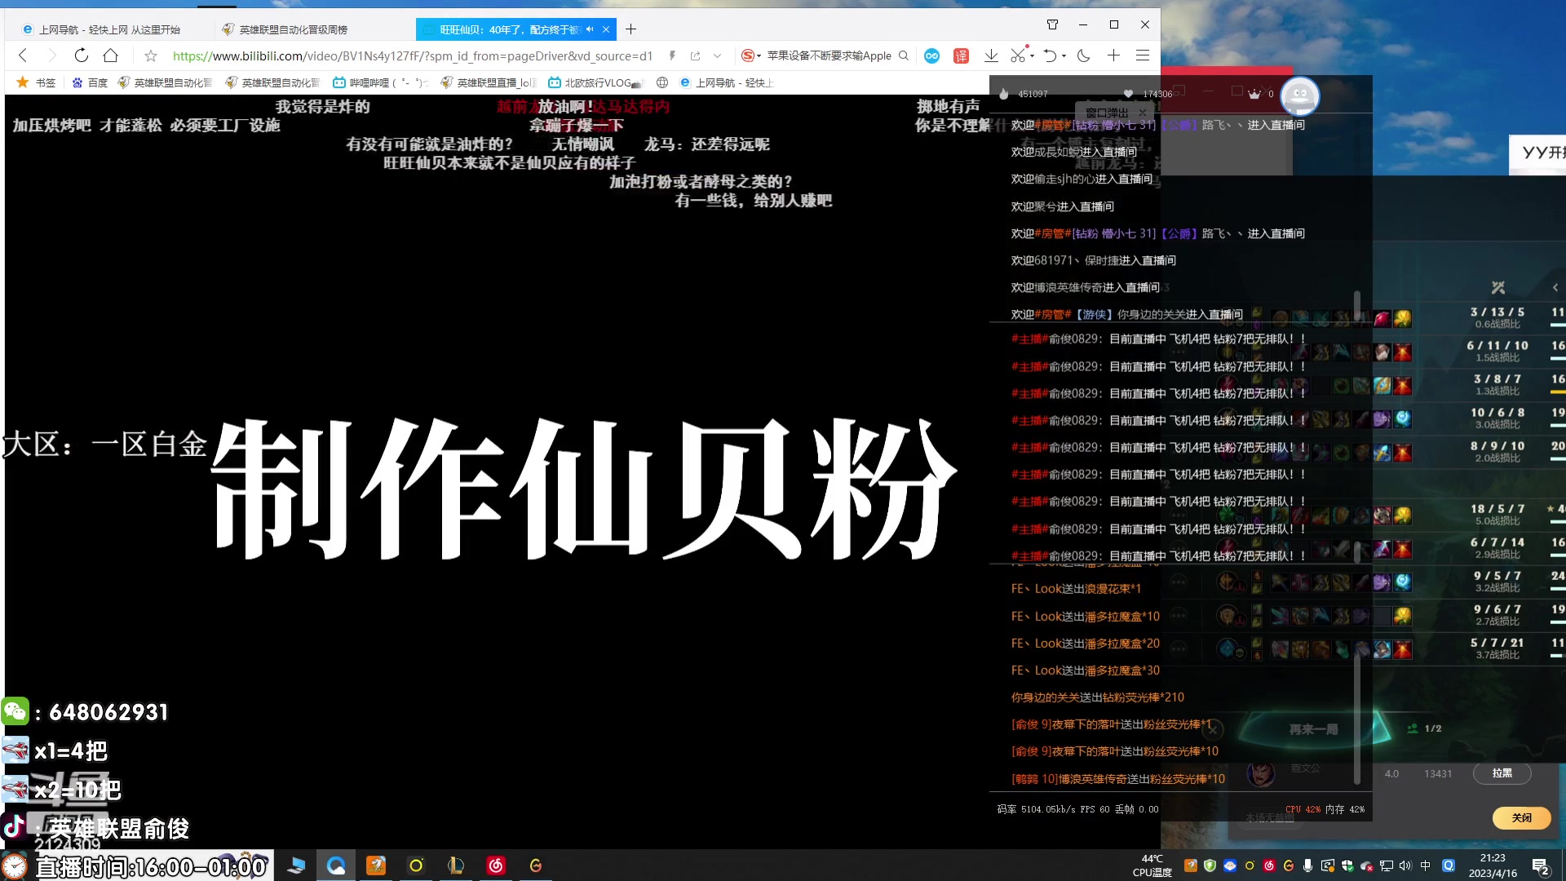Click the orange G taskbar icon

click(536, 866)
